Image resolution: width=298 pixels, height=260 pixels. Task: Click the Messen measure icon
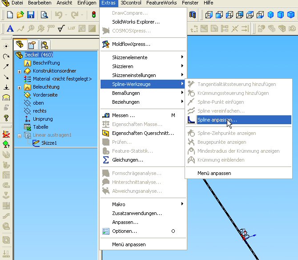[106, 115]
